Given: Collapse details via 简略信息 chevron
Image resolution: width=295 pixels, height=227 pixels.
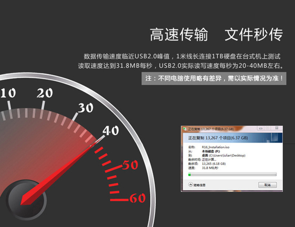Looking at the screenshot, I should click(191, 185).
